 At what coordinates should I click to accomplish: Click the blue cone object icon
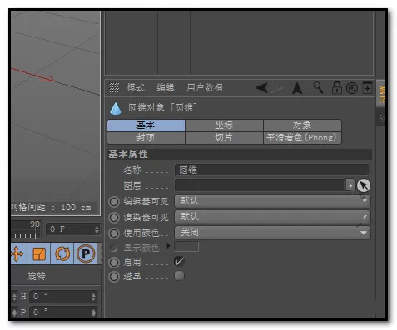click(116, 108)
